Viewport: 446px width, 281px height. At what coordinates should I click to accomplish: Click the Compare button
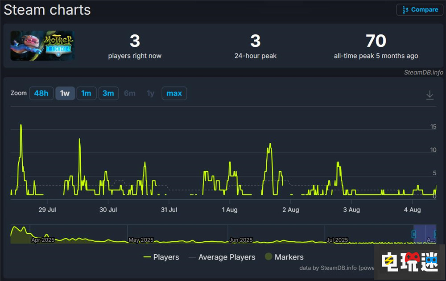420,10
